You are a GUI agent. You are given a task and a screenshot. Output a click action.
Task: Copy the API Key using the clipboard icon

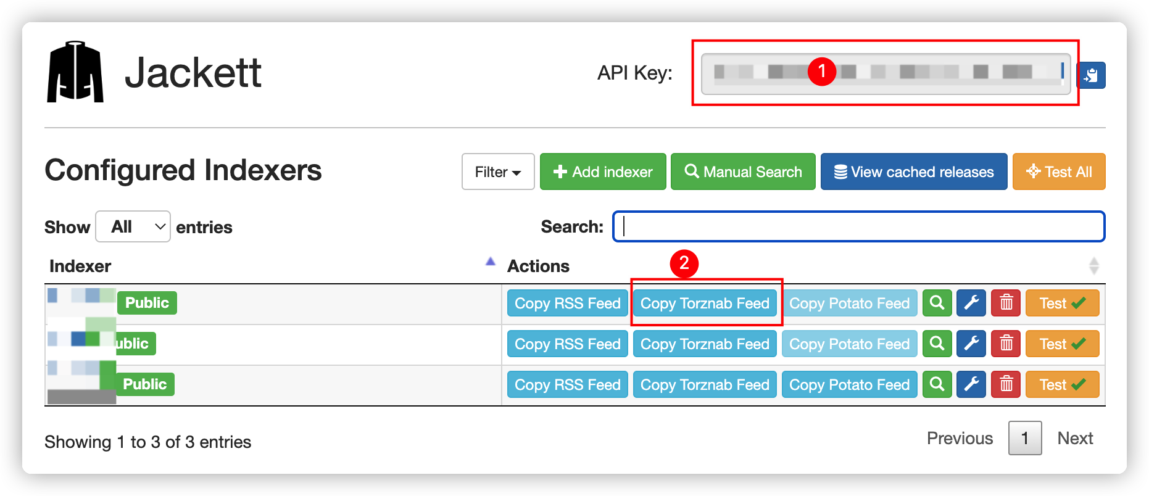pyautogui.click(x=1091, y=75)
